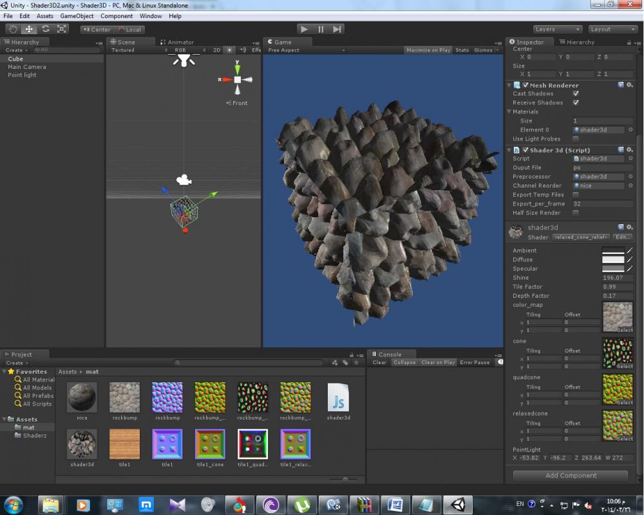Select the Move tool in the toolbar
The width and height of the screenshot is (644, 515).
coord(29,29)
